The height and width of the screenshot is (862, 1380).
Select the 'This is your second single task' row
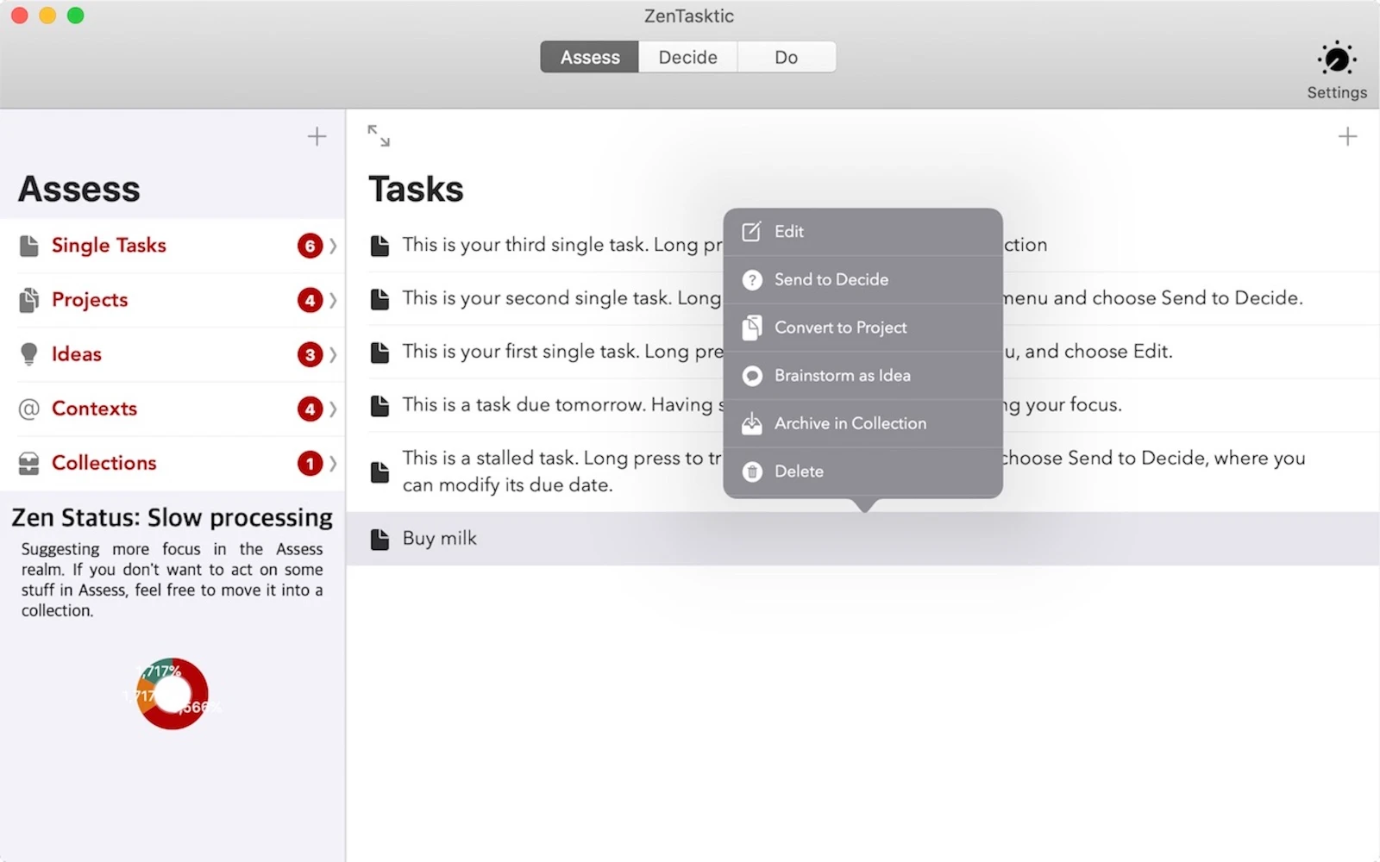click(x=862, y=298)
